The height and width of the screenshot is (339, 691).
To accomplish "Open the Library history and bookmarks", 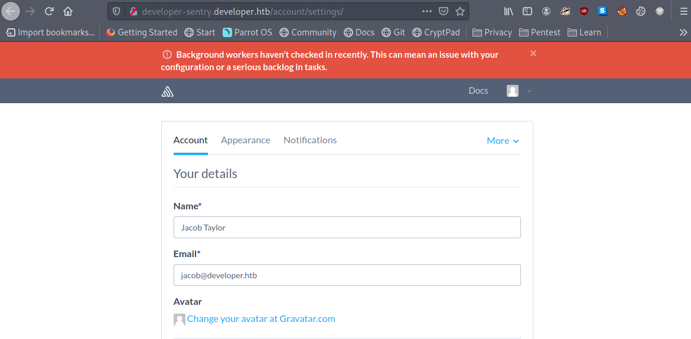I will [x=509, y=11].
